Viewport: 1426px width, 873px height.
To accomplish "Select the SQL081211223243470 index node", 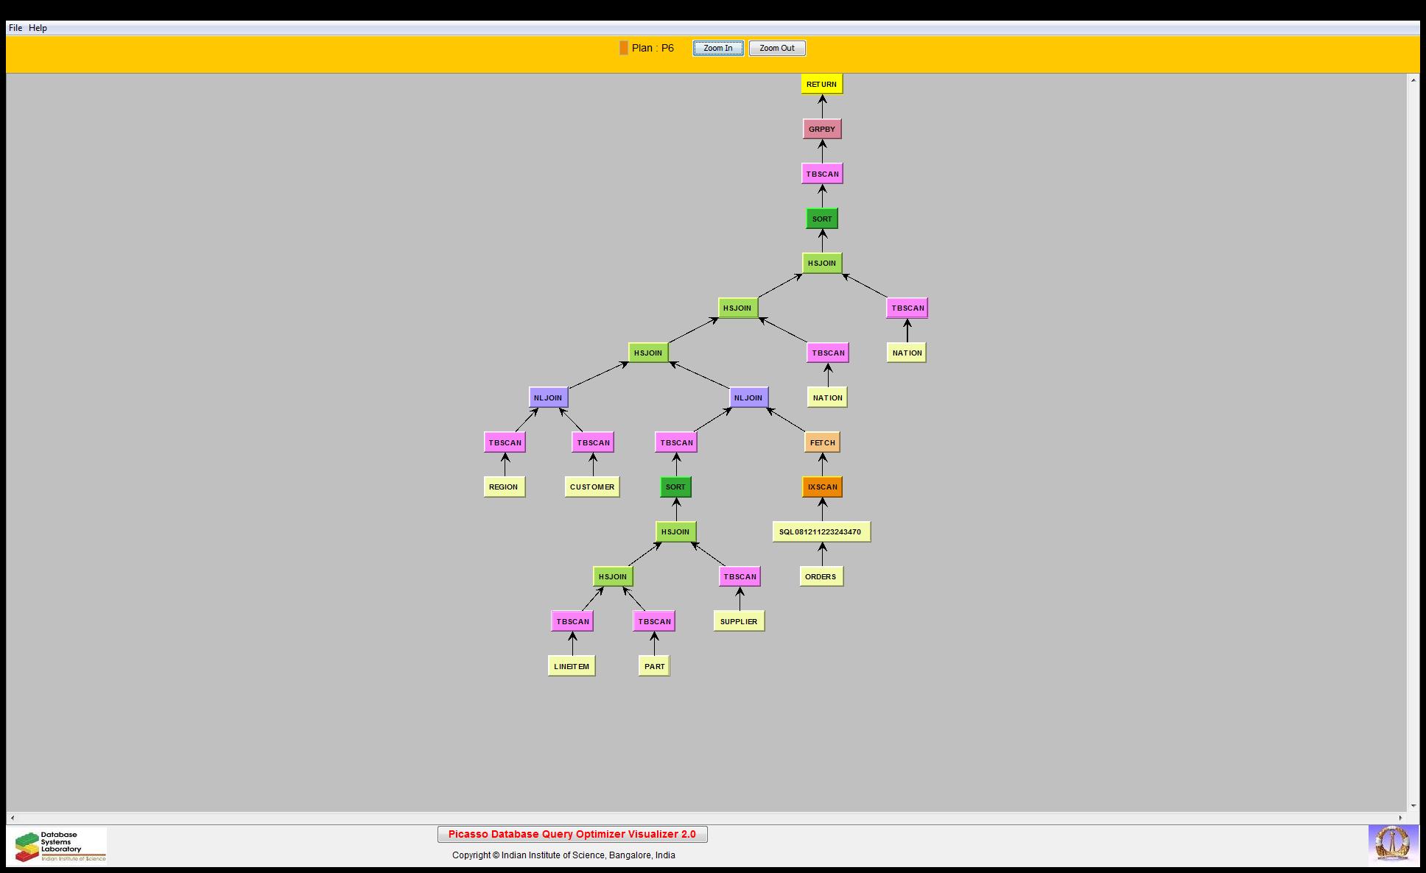I will [x=821, y=531].
